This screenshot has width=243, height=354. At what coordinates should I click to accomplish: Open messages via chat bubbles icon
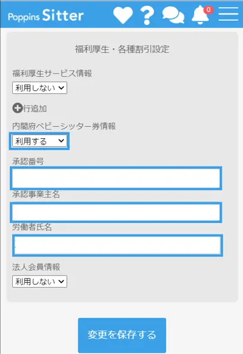173,15
